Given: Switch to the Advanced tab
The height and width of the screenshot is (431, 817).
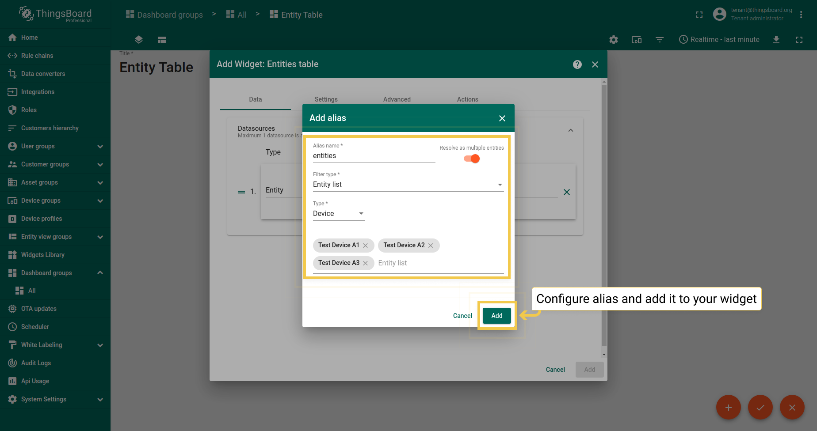Looking at the screenshot, I should pos(397,99).
